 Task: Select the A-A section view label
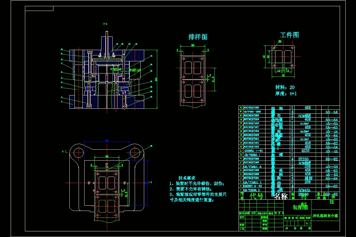coord(105,23)
